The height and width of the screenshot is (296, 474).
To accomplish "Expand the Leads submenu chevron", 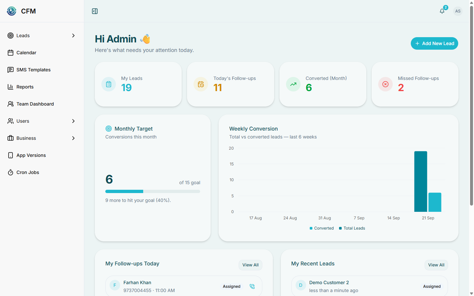I will coord(73,36).
